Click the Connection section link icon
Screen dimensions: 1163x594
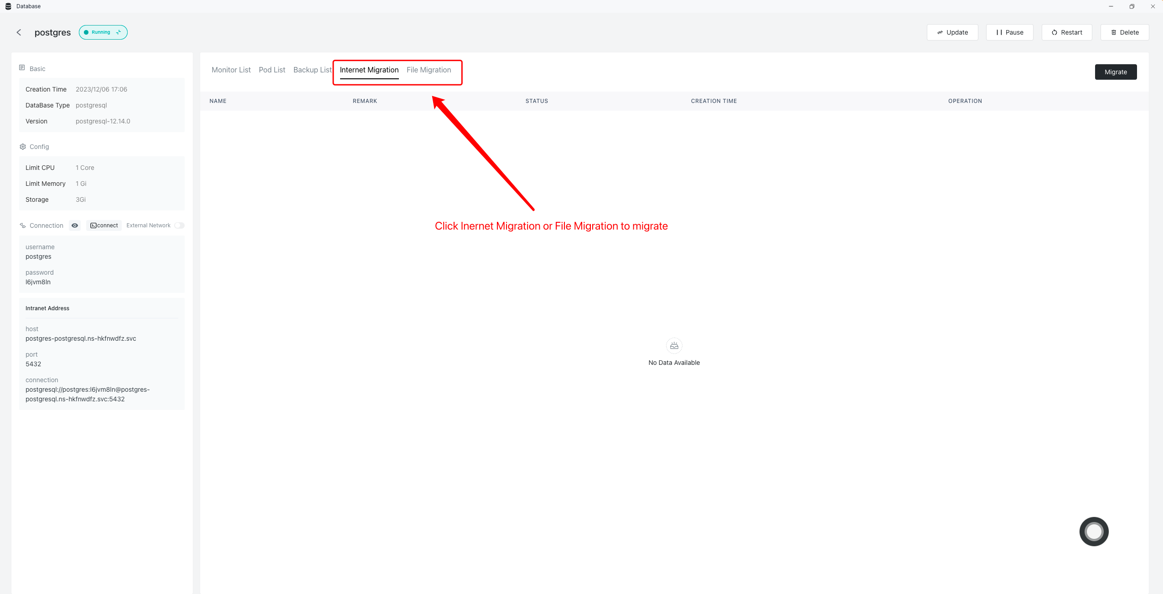[x=22, y=225]
